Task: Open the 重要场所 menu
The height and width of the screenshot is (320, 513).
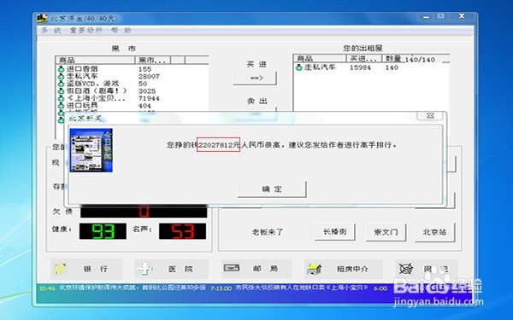Action: [x=86, y=31]
